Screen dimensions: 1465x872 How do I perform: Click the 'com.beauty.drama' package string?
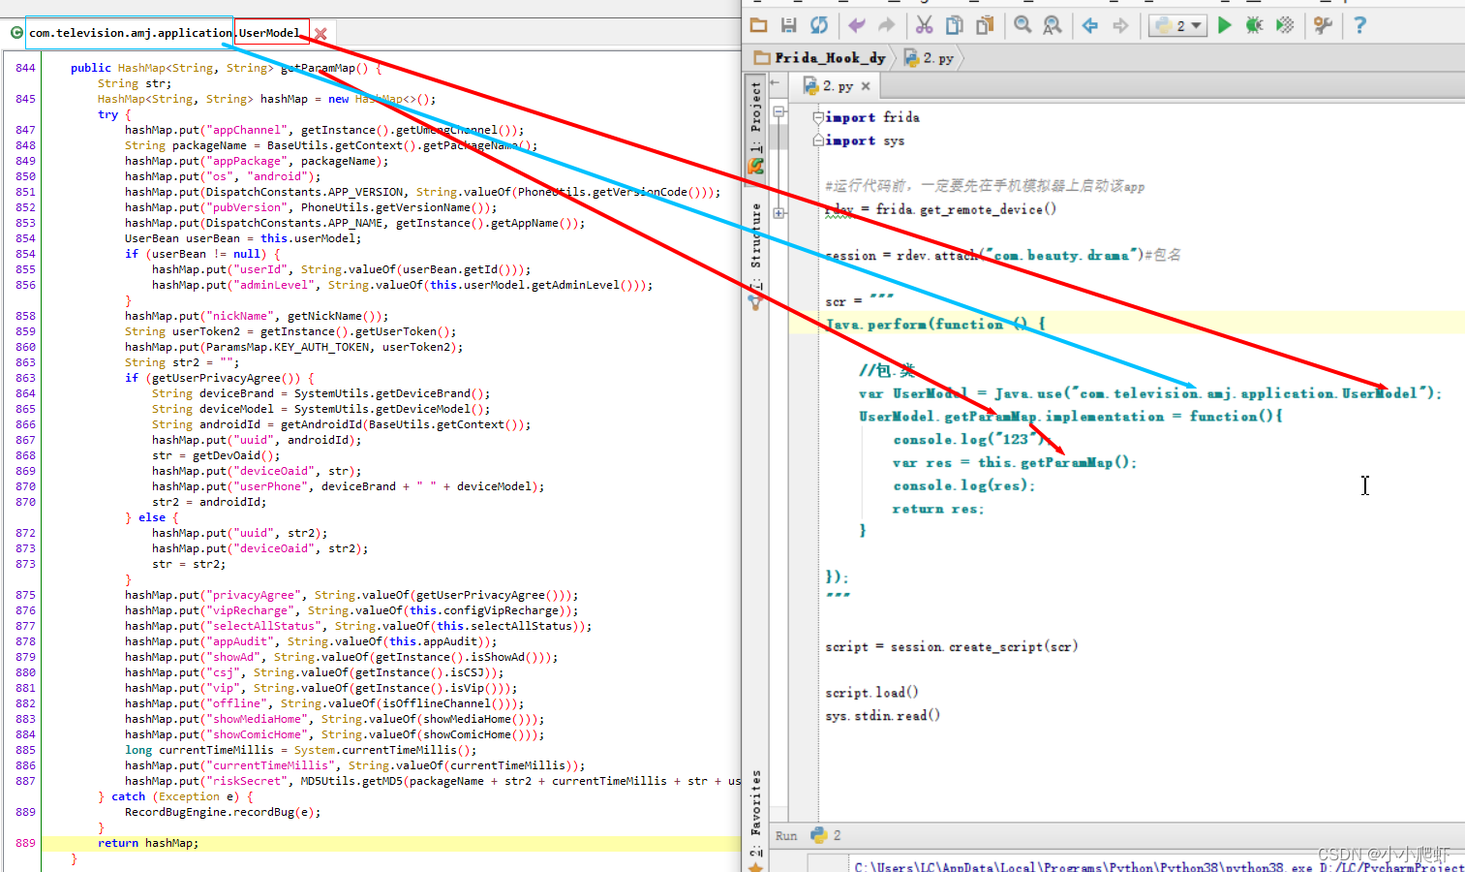click(1061, 256)
